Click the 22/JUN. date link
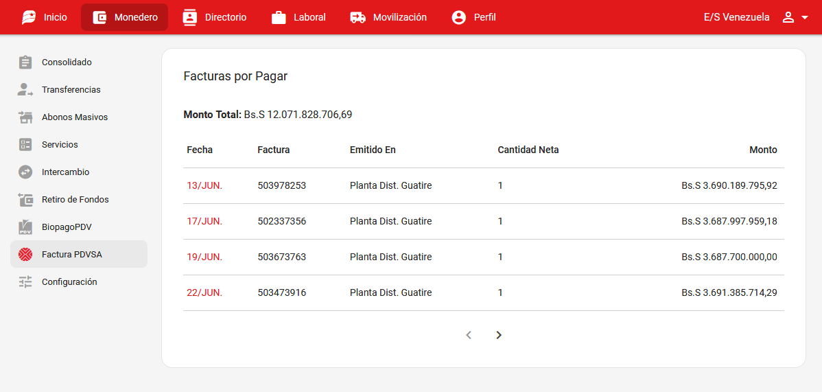The height and width of the screenshot is (392, 822). (204, 293)
